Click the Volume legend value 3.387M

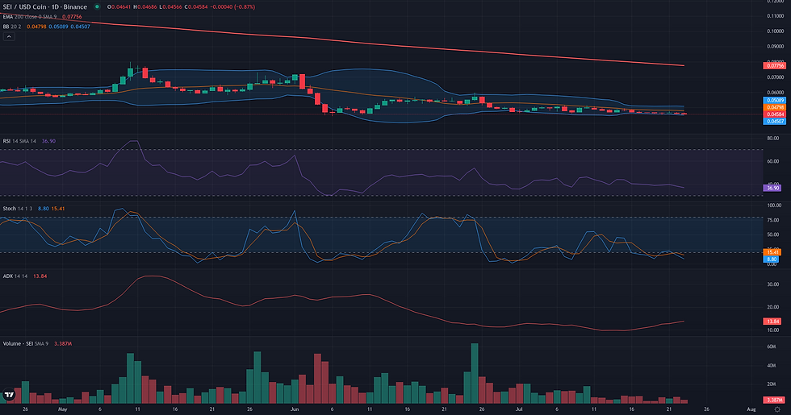(x=63, y=343)
